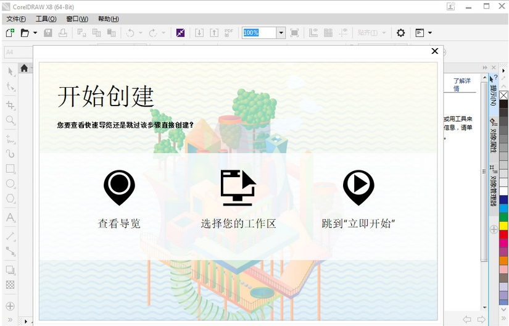
Task: Click the Options gear icon
Action: click(400, 33)
